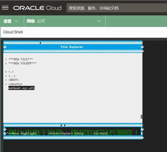
Task: Open the 网络: 公共 dropdown
Action: (65, 21)
